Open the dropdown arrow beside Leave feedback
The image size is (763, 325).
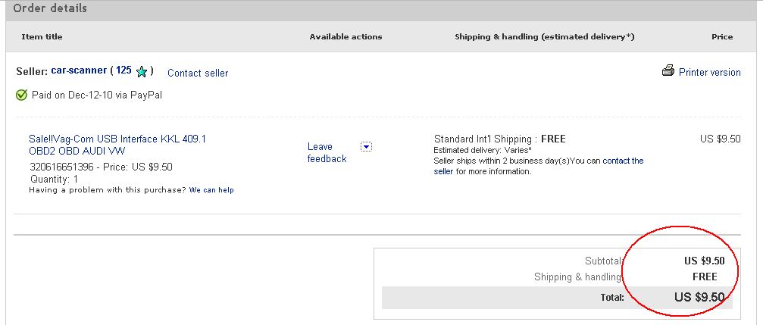tap(366, 146)
